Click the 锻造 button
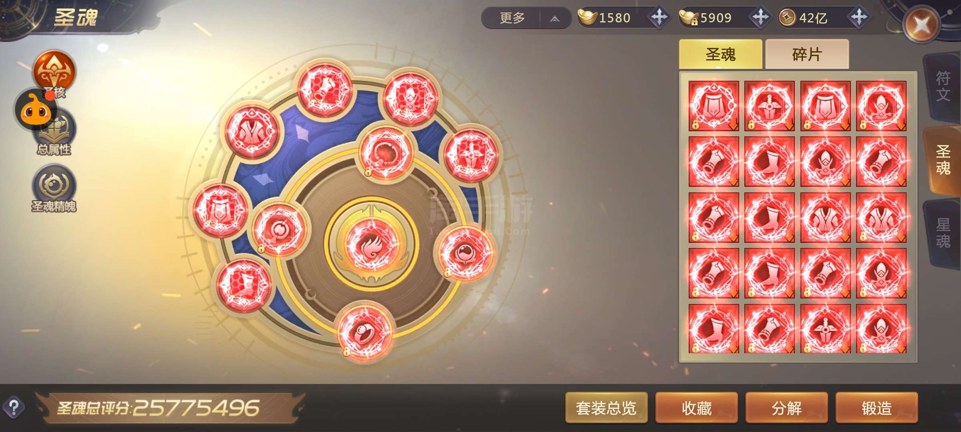Screen dimensions: 961x432 point(877,408)
